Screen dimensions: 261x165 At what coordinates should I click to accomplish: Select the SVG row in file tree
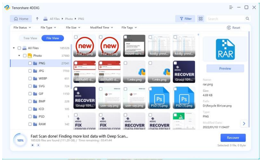[x=41, y=86]
